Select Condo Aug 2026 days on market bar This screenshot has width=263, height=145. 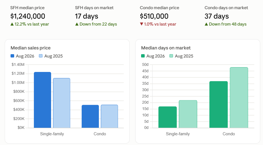coord(219,104)
